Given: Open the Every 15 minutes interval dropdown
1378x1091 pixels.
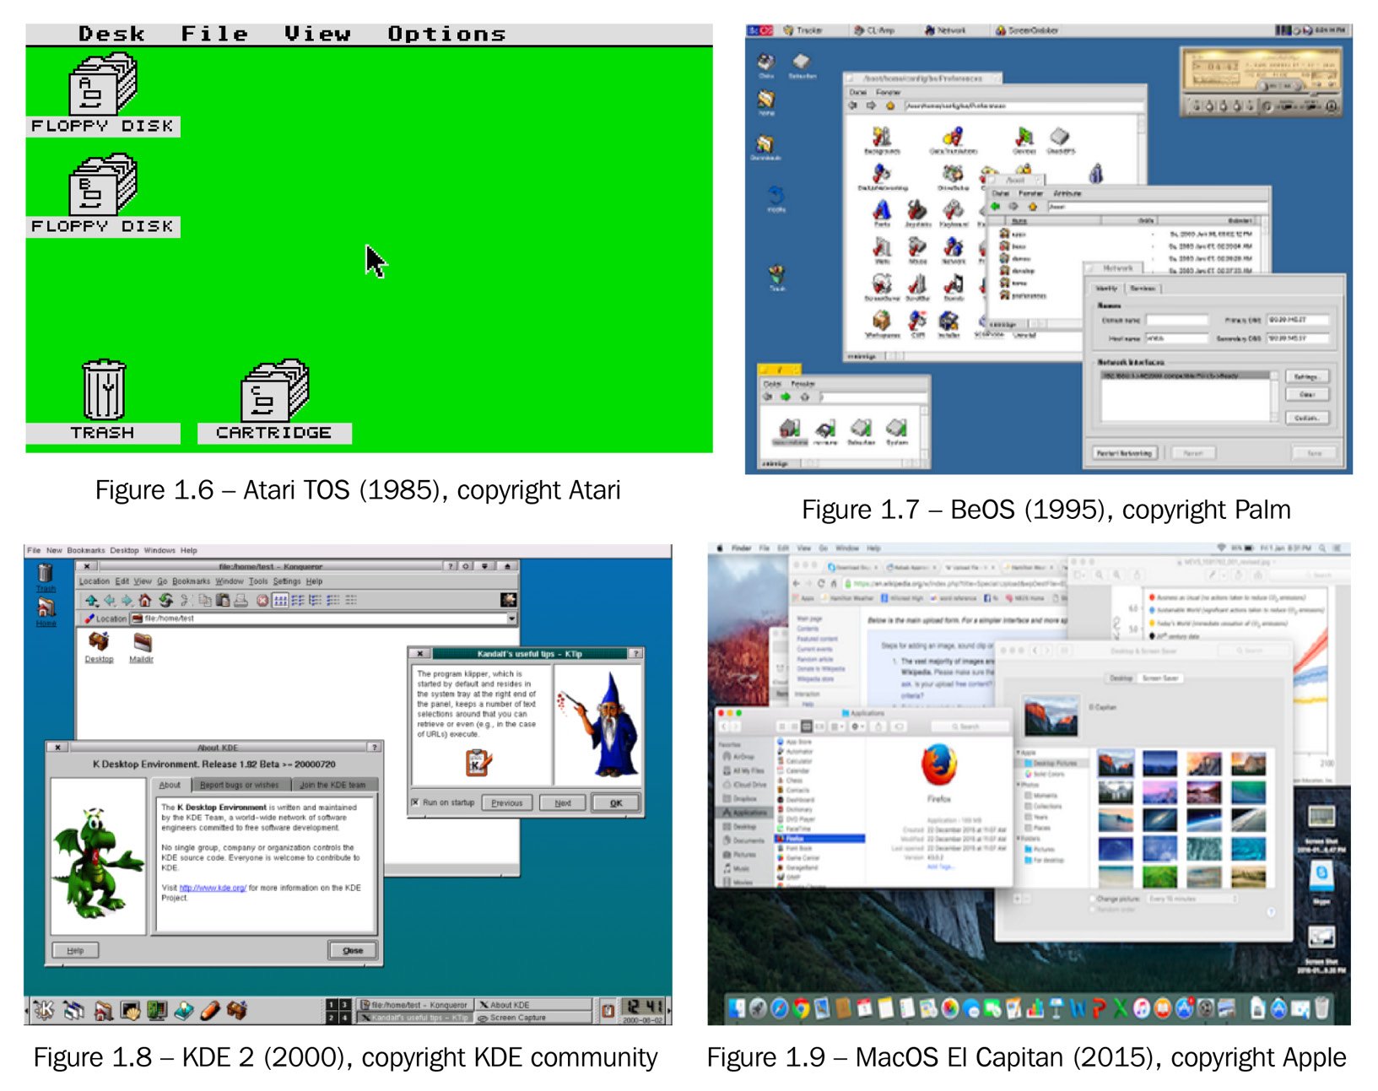Looking at the screenshot, I should click(x=1192, y=899).
